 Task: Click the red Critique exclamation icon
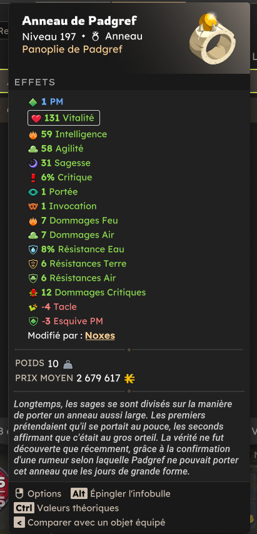(x=33, y=178)
